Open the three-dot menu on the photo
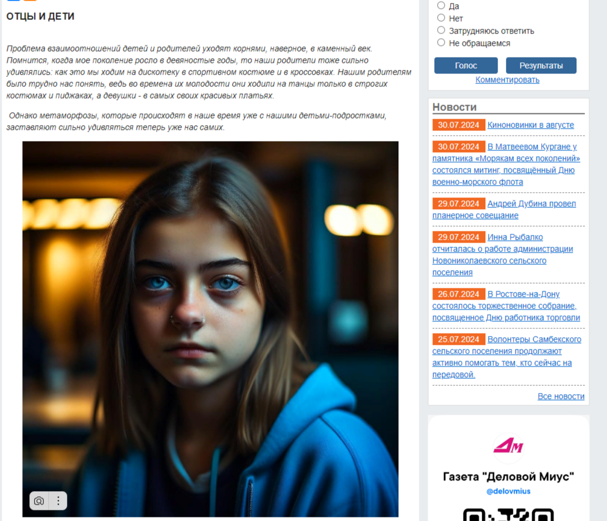Viewport: 607px width, 521px height. point(58,501)
